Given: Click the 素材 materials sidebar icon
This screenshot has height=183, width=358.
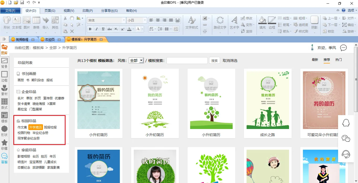Looking at the screenshot, I should (4, 90).
